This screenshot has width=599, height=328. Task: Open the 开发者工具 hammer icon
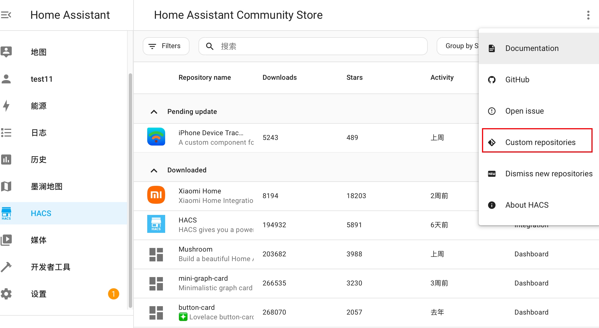[6, 267]
